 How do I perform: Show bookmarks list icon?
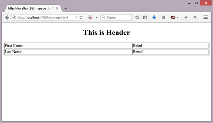click(x=145, y=17)
